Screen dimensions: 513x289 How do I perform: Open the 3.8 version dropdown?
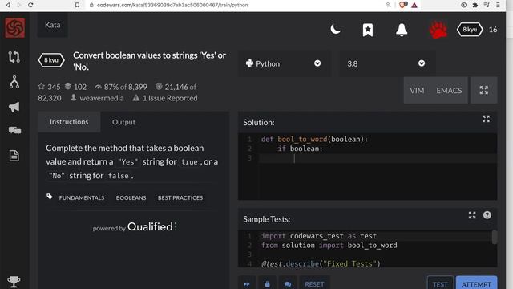click(x=386, y=63)
